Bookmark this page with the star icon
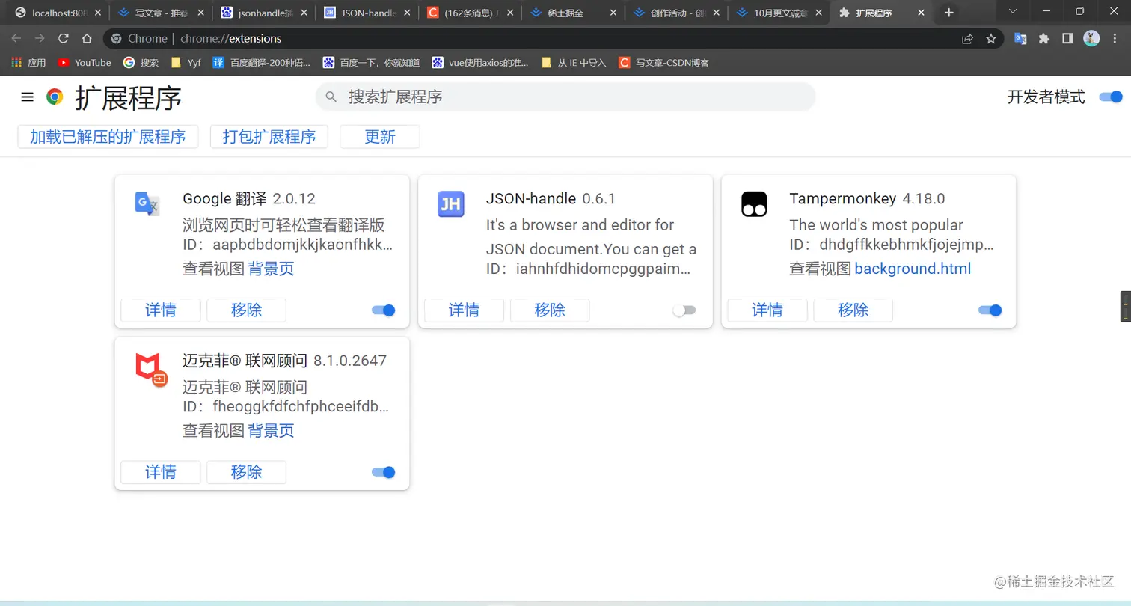1131x606 pixels. (991, 38)
